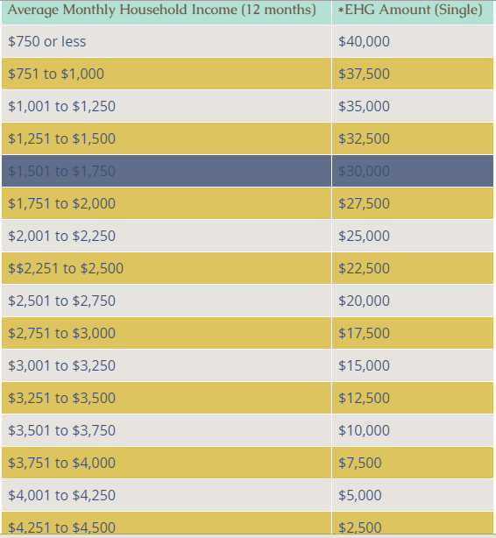Click the Average Monthly Household Income header
Viewport: 496px width, 538px height.
pos(167,12)
